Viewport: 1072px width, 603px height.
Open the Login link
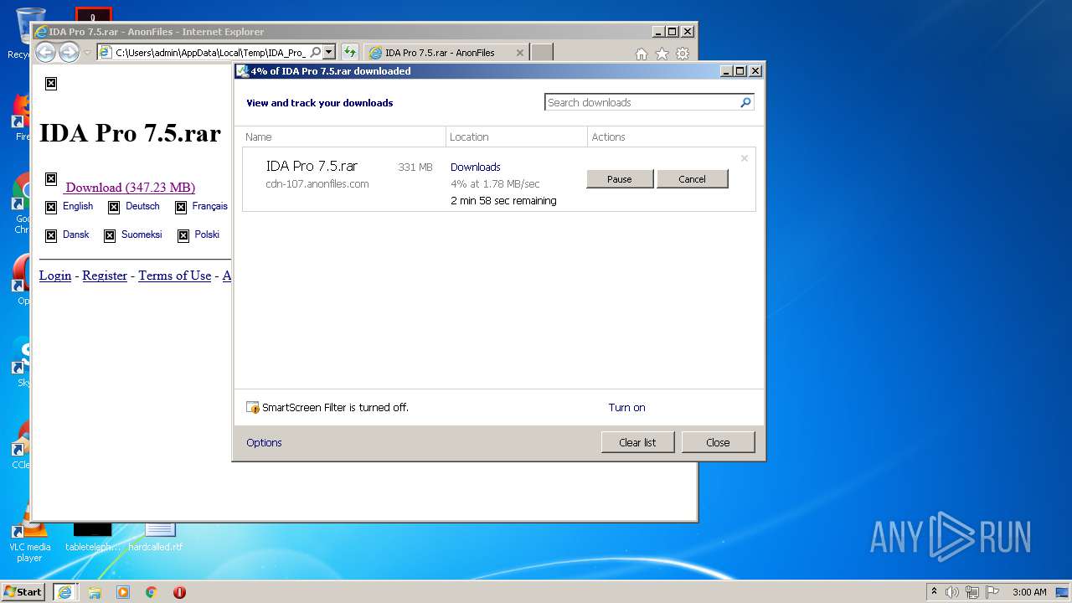[55, 275]
